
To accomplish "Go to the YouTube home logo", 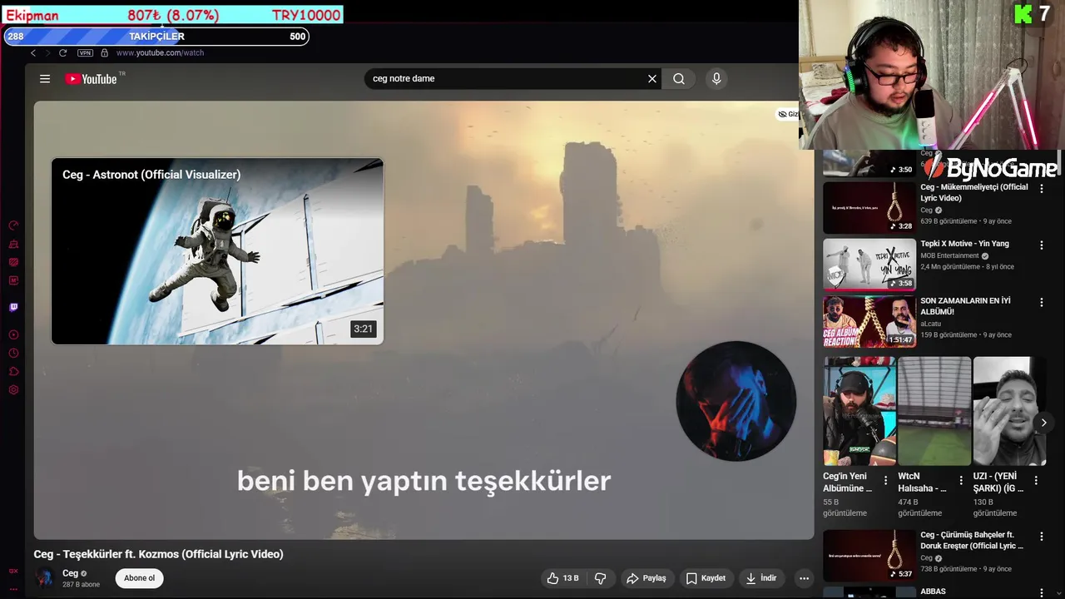I will [91, 79].
